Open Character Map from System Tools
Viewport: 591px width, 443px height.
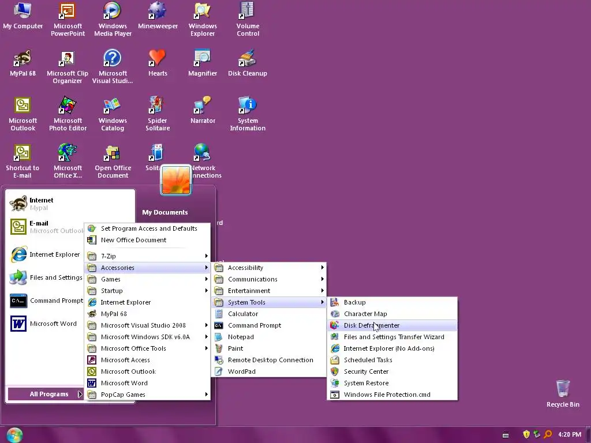pos(392,314)
